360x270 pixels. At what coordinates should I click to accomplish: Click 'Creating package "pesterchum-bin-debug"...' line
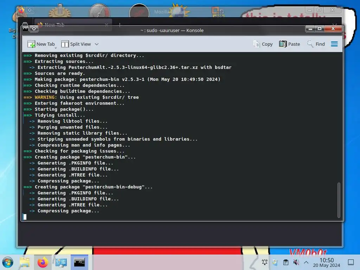[x=88, y=187]
